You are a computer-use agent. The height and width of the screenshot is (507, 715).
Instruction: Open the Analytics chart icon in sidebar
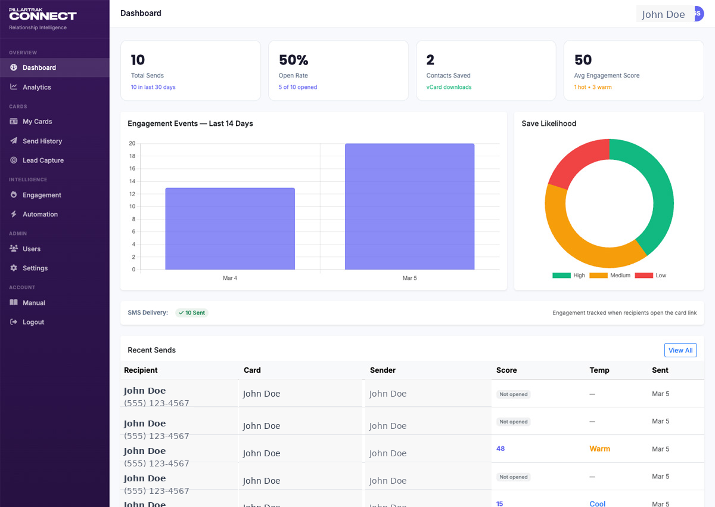pos(14,86)
